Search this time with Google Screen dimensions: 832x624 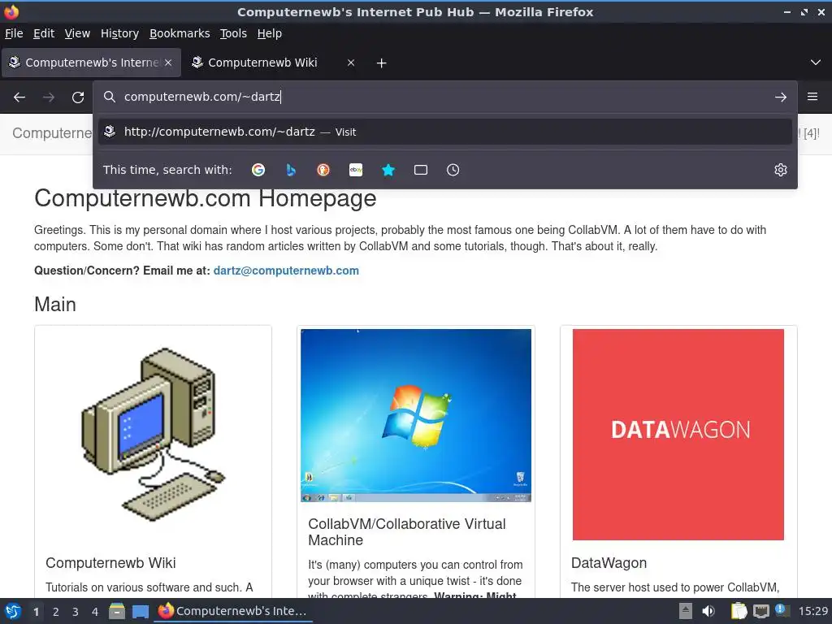click(x=258, y=170)
